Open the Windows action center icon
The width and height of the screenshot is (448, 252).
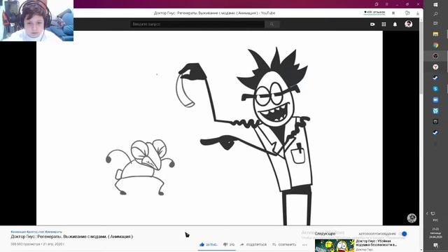pos(435,245)
